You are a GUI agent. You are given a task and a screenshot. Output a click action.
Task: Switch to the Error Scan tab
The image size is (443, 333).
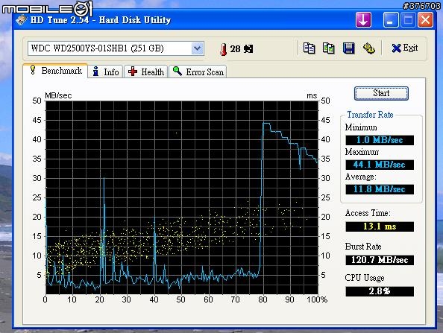coord(198,72)
